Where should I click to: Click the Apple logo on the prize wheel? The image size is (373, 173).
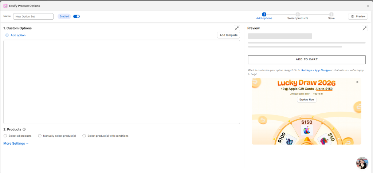[x=307, y=131]
